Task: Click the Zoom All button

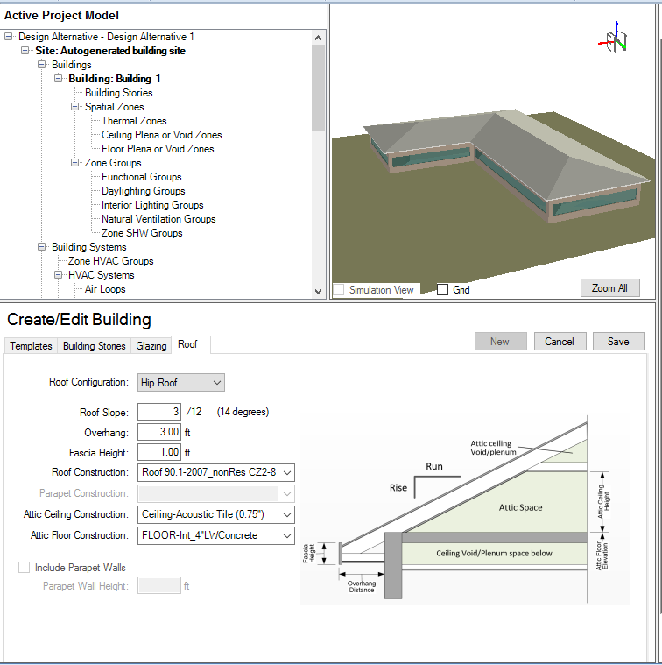Action: (609, 288)
